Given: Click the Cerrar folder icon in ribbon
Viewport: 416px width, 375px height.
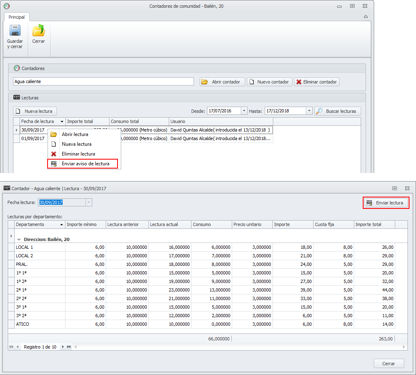Looking at the screenshot, I should coord(39,31).
